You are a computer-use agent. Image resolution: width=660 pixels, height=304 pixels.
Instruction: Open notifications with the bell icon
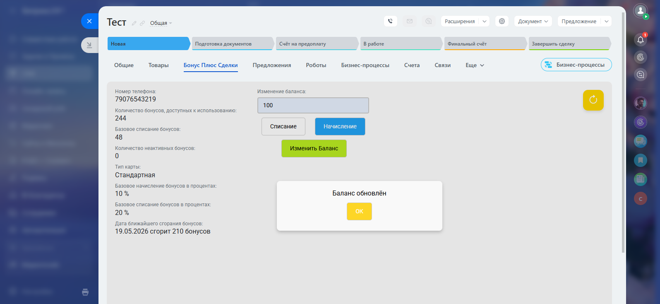[641, 40]
